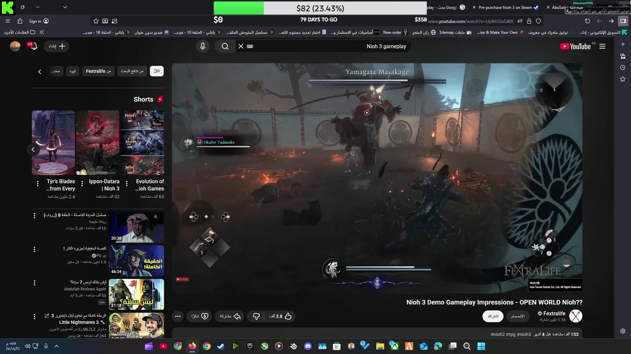Open options for Evolution of Nioh Games short

pos(126,184)
